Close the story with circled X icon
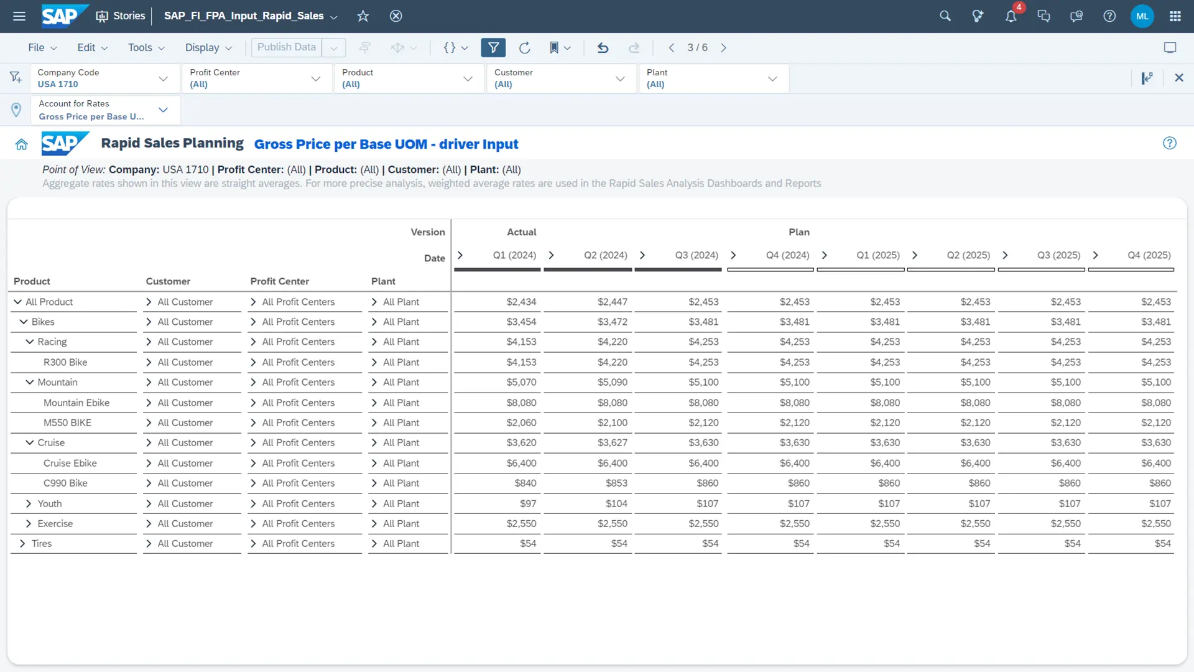Image resolution: width=1194 pixels, height=672 pixels. coord(396,16)
